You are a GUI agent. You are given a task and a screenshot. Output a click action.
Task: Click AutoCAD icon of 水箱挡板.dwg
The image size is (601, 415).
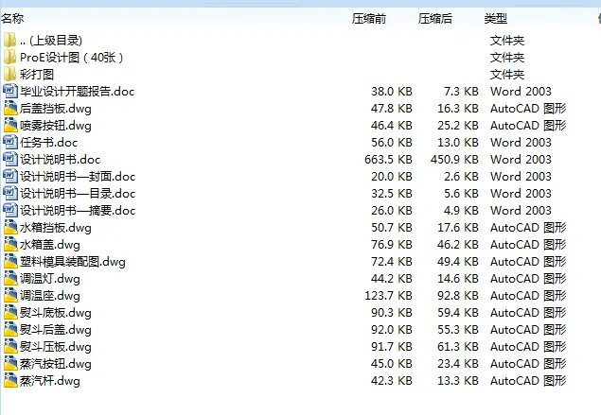(x=10, y=228)
